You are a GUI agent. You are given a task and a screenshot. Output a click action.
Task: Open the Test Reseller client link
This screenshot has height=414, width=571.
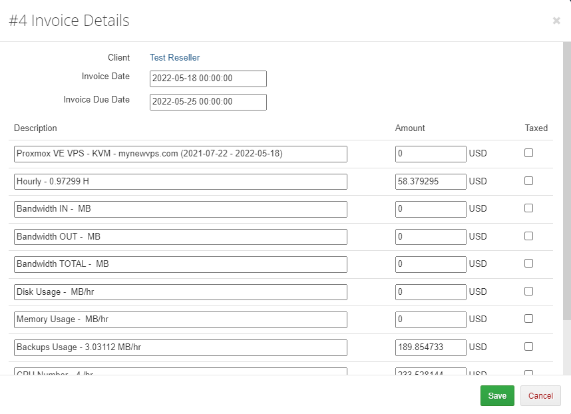174,57
